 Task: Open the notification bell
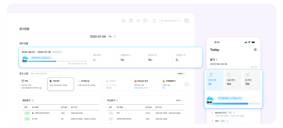click(x=154, y=21)
